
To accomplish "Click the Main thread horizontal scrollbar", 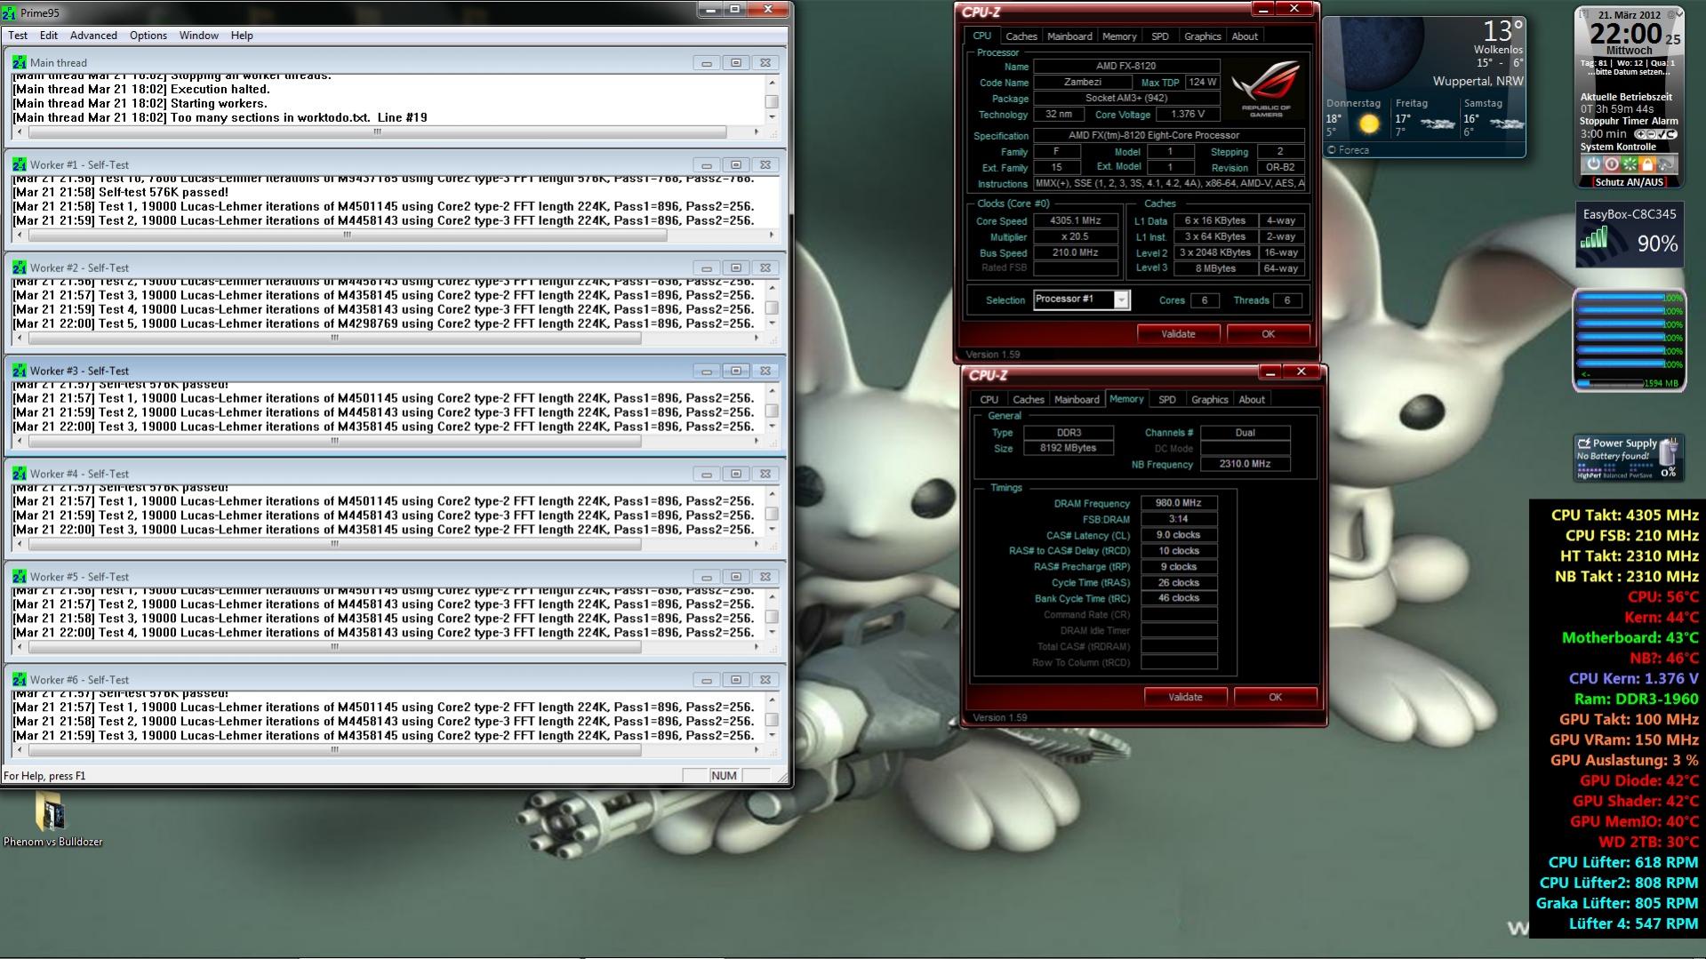I will coord(389,132).
